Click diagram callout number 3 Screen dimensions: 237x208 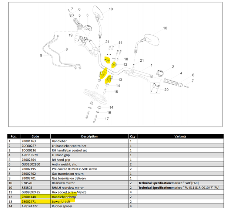[x=87, y=15]
